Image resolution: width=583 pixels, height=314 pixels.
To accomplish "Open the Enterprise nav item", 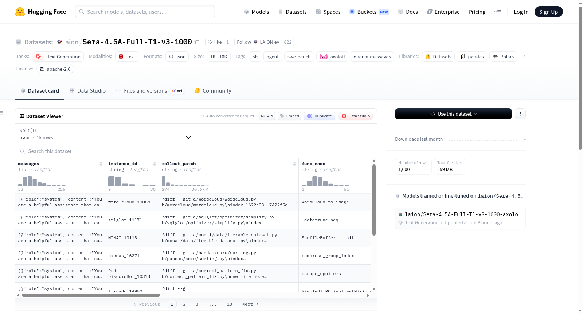I will (x=443, y=12).
